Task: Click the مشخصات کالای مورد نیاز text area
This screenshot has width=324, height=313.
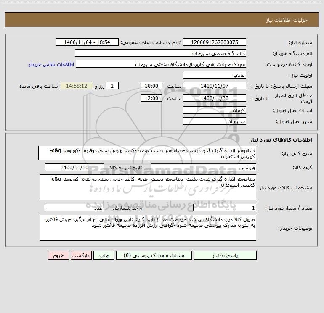Action: pyautogui.click(x=148, y=187)
